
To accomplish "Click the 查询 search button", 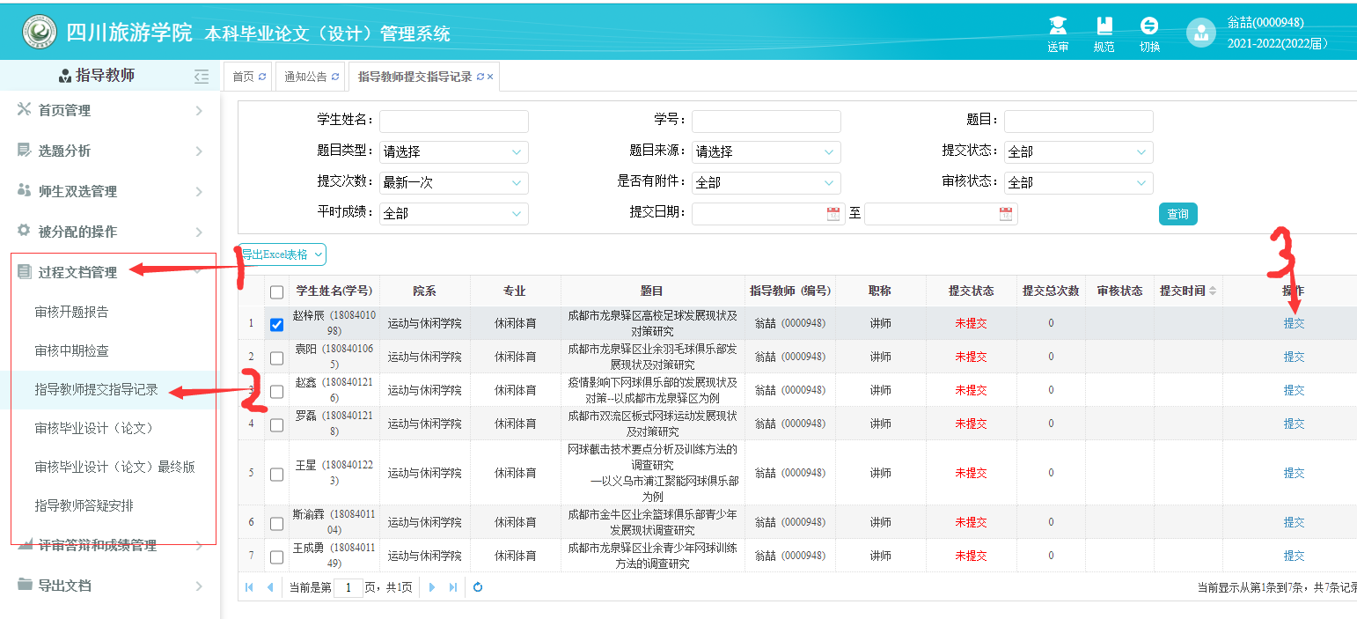I will [1177, 214].
